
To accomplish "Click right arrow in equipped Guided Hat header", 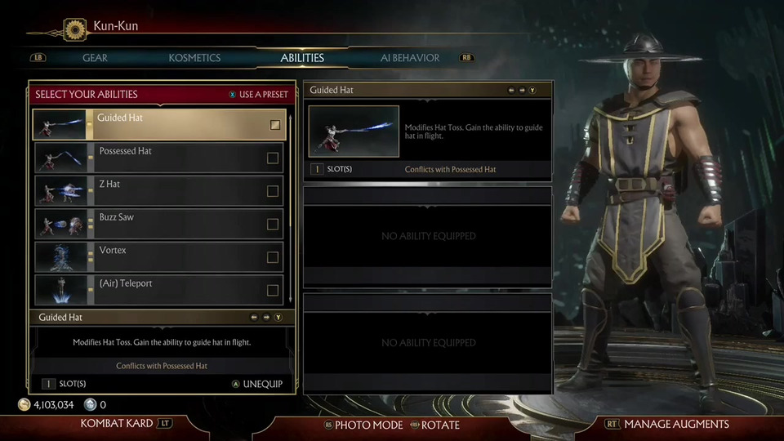I will point(522,91).
